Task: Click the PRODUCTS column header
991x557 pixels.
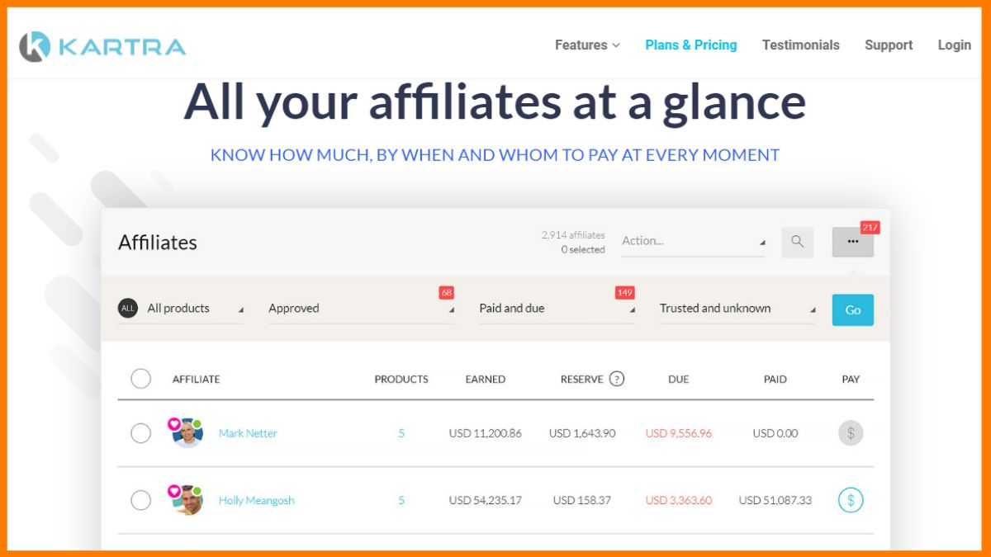Action: [401, 380]
